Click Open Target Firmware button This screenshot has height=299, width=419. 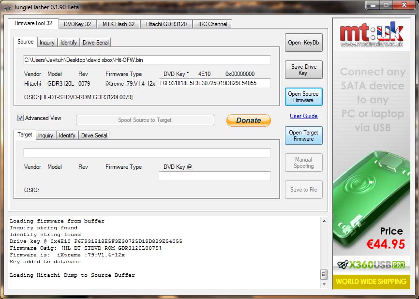point(303,135)
